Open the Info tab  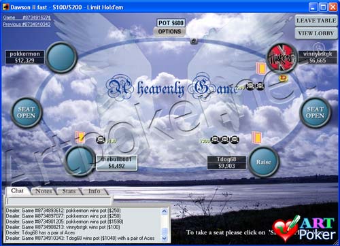point(95,192)
